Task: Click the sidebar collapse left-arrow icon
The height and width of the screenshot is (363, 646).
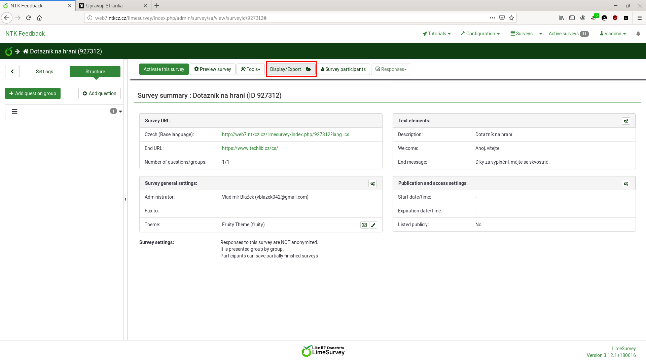Action: 12,72
